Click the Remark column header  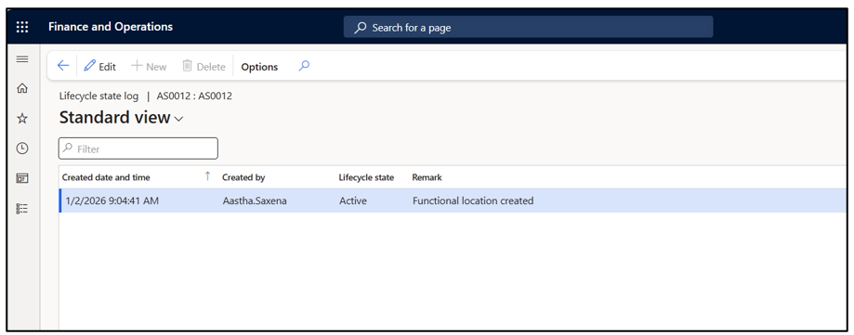pyautogui.click(x=427, y=177)
